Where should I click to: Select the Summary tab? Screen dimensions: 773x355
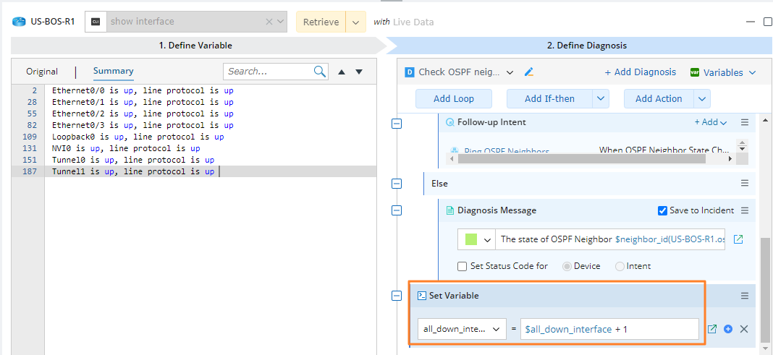[113, 71]
